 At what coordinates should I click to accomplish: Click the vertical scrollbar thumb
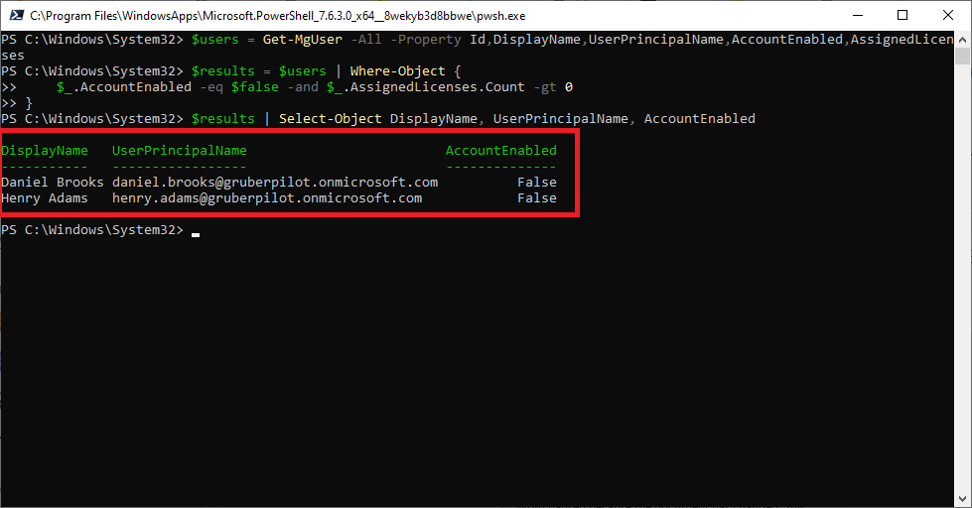tap(962, 56)
